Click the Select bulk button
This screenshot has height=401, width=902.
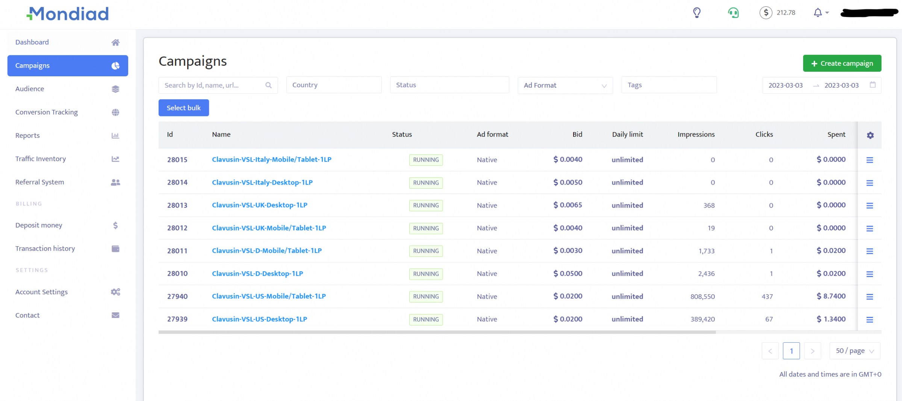(x=184, y=108)
